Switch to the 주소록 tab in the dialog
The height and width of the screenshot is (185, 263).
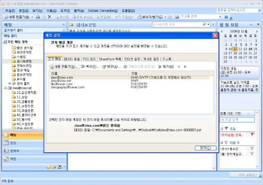[166, 59]
